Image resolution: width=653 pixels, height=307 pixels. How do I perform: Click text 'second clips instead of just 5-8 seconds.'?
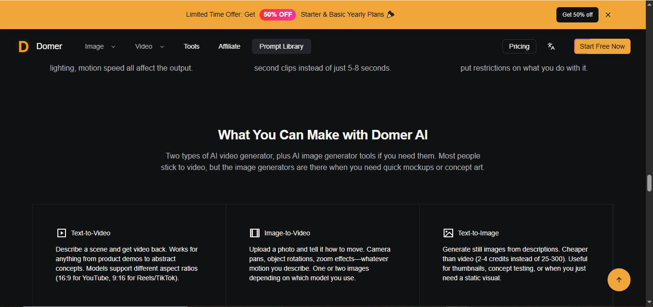(323, 68)
